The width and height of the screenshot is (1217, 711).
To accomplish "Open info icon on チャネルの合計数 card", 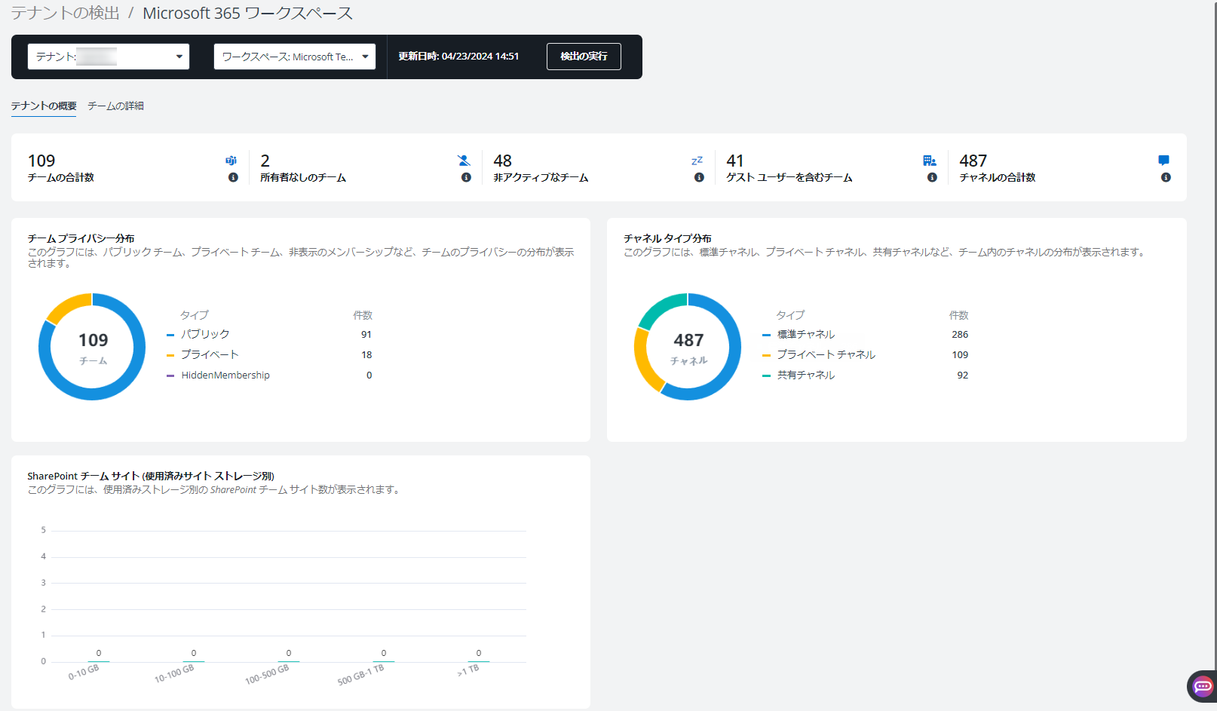I will point(1166,177).
